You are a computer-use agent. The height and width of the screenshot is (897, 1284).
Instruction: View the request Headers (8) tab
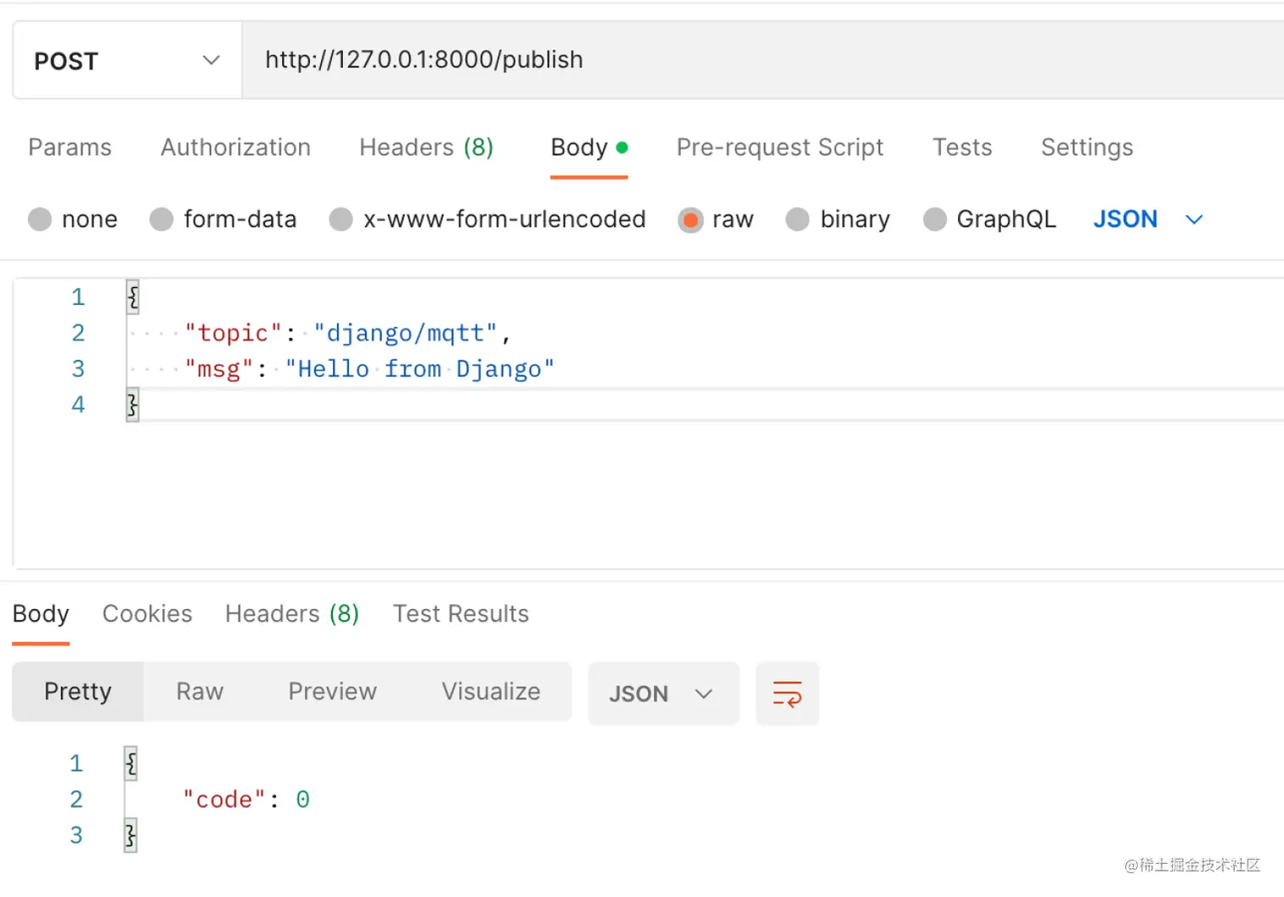pyautogui.click(x=426, y=148)
